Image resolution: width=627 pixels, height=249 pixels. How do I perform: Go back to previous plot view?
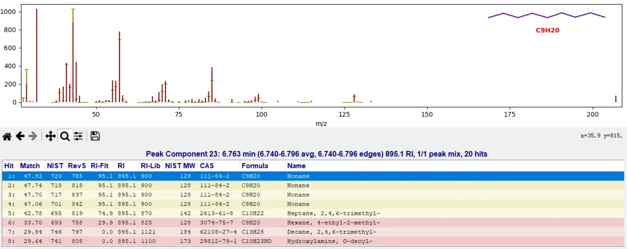point(20,136)
